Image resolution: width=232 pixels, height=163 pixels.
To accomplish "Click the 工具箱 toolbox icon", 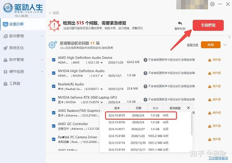I will 5,84.
